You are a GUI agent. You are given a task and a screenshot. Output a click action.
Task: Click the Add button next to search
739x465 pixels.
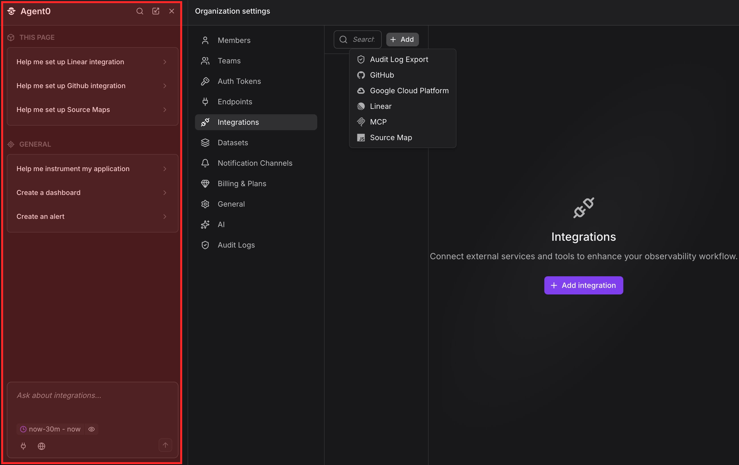point(402,39)
